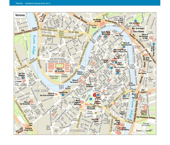Click blue marker 9 at Santa Maria Matricolare

pyautogui.click(x=105, y=37)
